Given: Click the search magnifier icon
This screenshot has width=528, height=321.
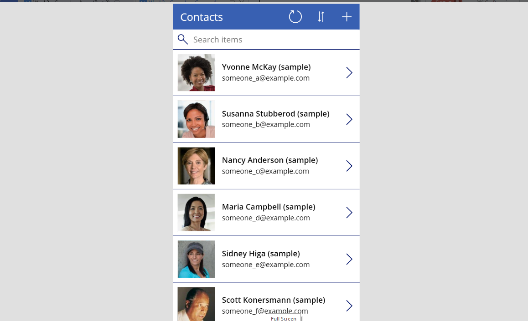Looking at the screenshot, I should 182,39.
